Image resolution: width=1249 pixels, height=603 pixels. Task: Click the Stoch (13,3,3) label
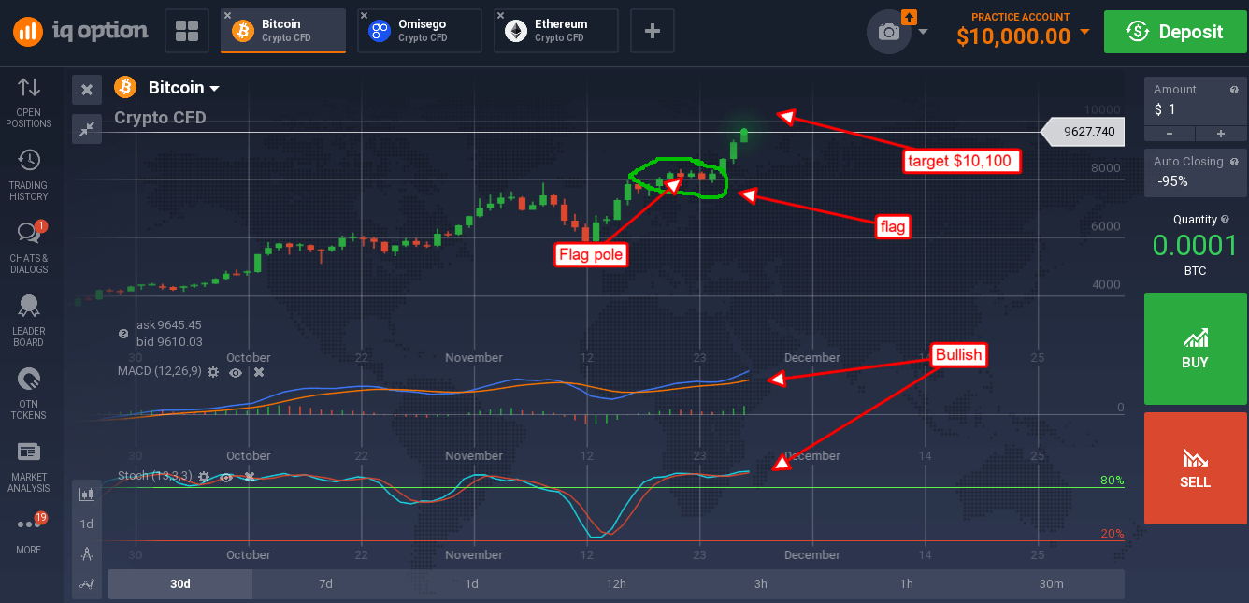click(x=155, y=476)
